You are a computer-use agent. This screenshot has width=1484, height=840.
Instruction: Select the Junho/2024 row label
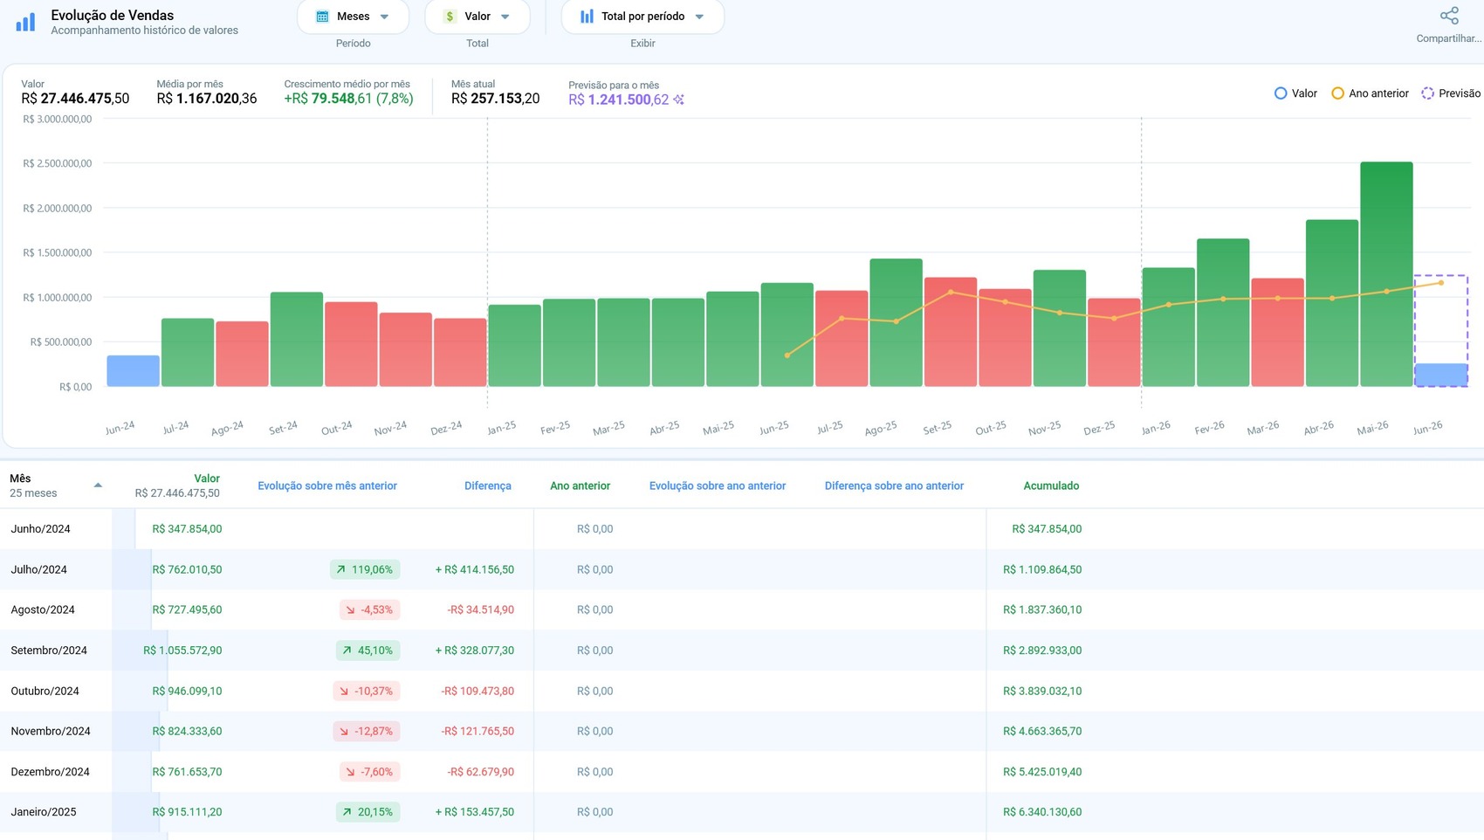click(x=40, y=529)
